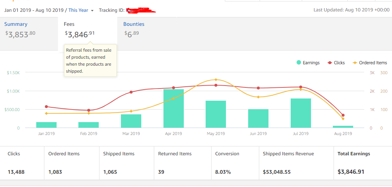Select the March 2019 earnings bar
This screenshot has height=187, width=392.
click(131, 121)
